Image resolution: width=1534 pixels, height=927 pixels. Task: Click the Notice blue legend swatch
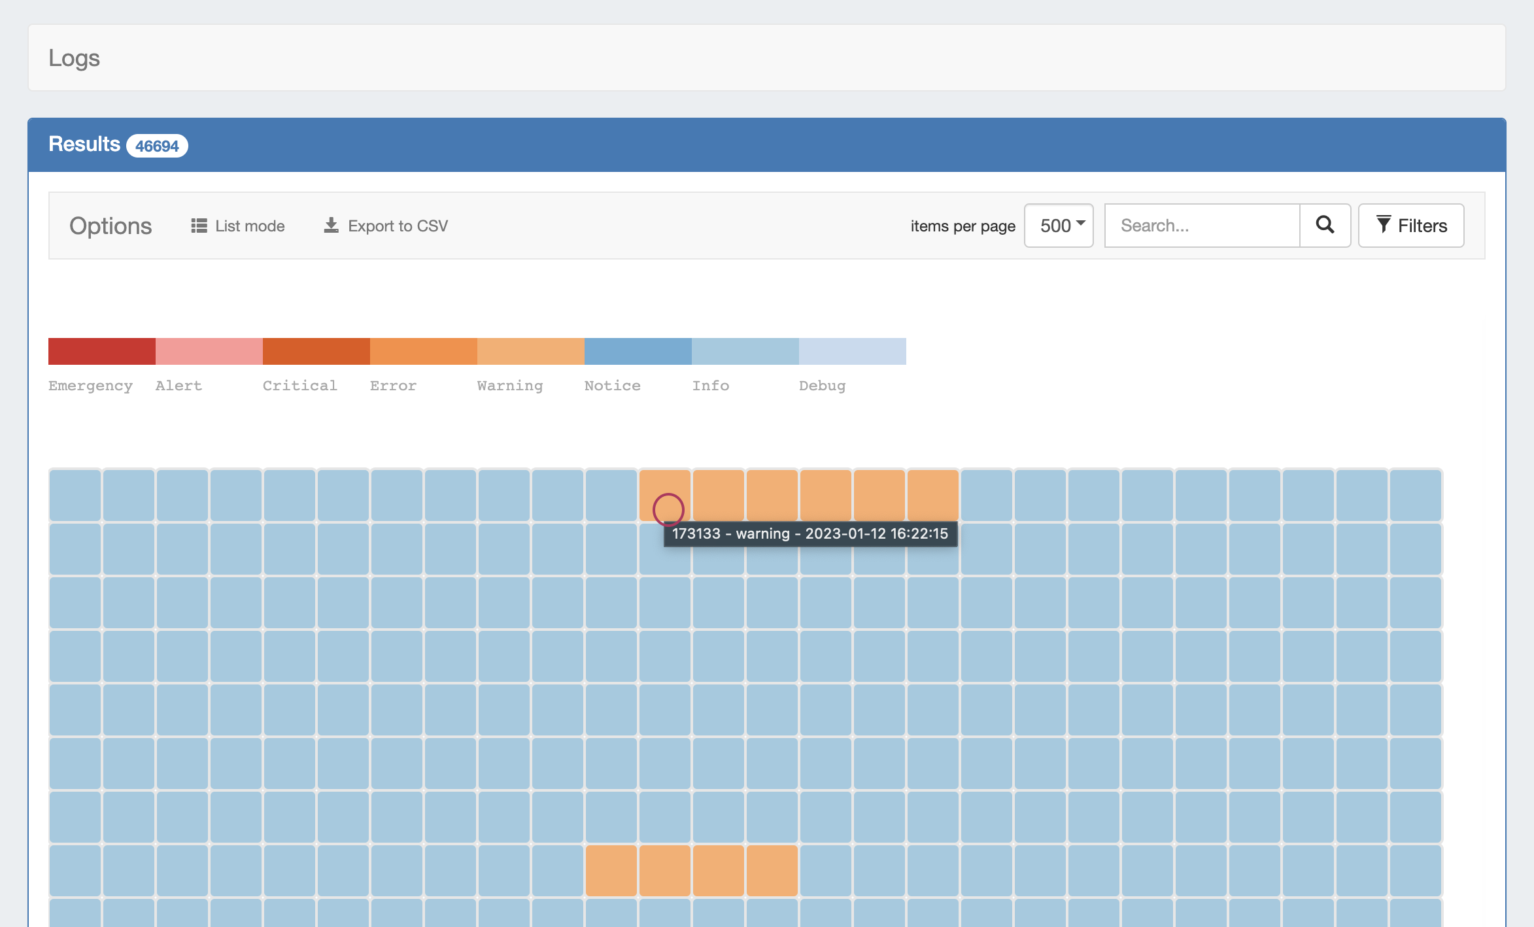coord(638,351)
